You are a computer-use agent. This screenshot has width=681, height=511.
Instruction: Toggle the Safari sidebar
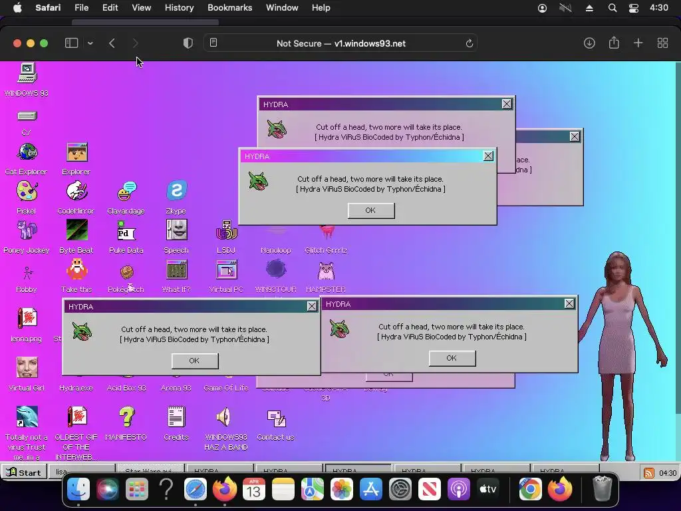pyautogui.click(x=71, y=43)
